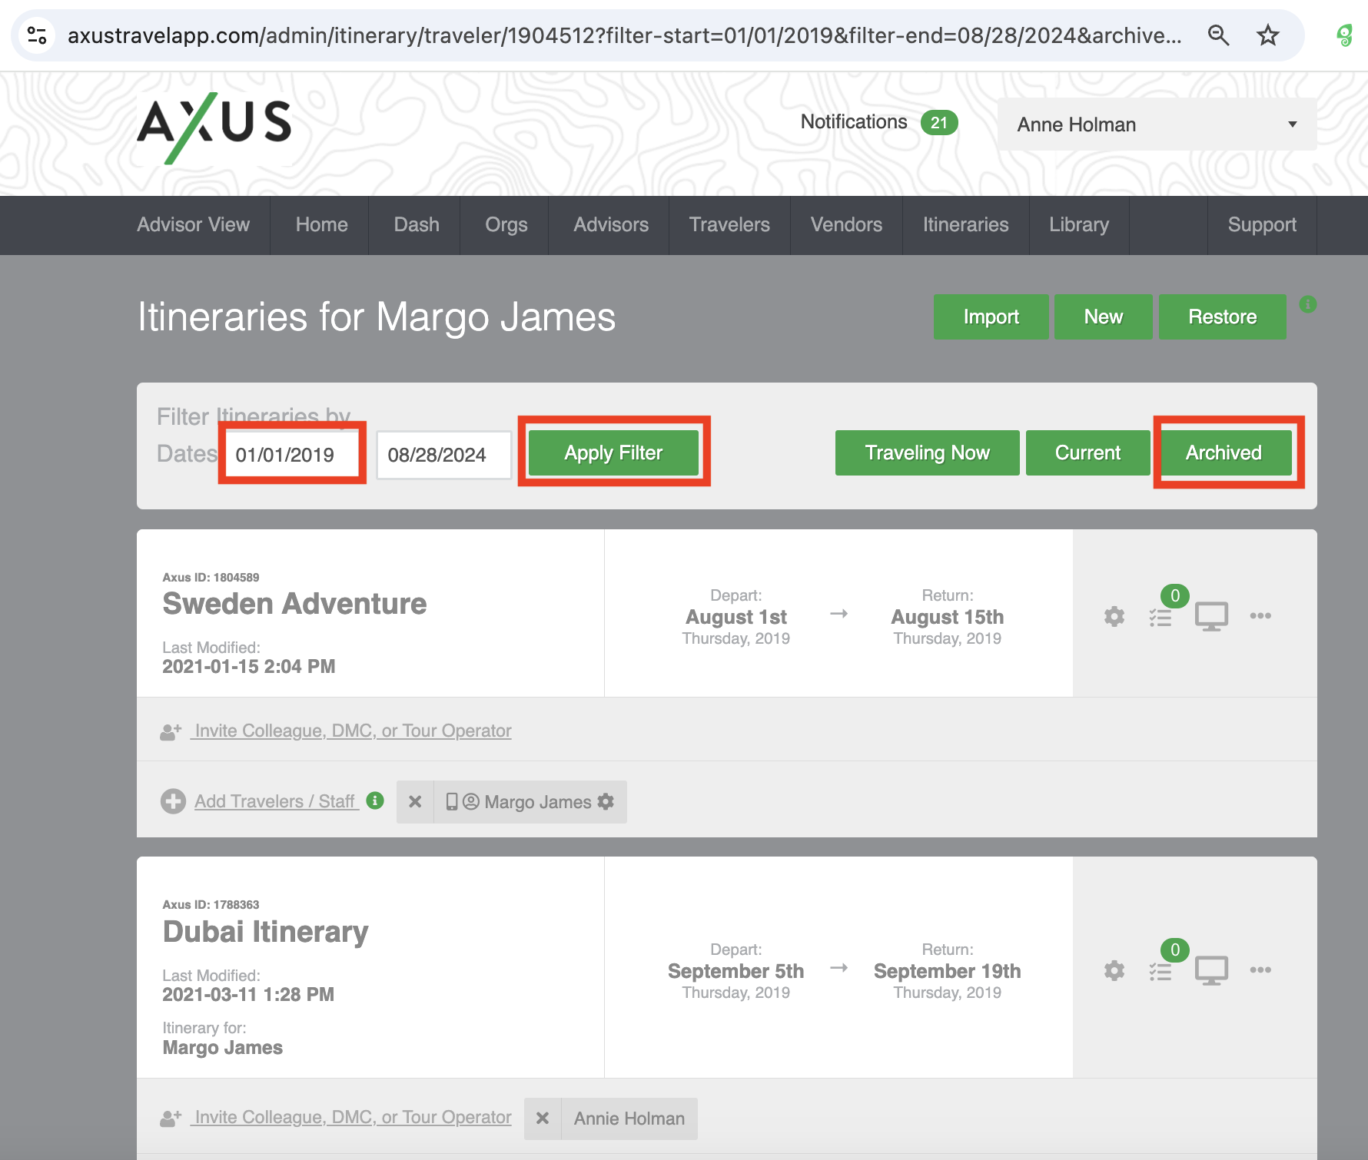Open more options ellipsis for Sweden Adventure

[1260, 616]
